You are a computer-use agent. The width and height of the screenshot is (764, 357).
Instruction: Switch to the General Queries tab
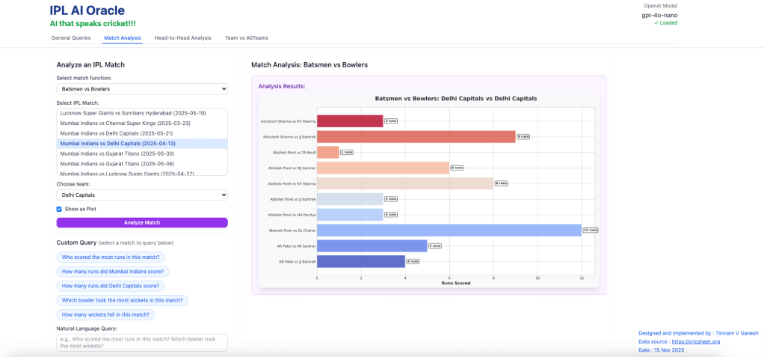coord(70,37)
